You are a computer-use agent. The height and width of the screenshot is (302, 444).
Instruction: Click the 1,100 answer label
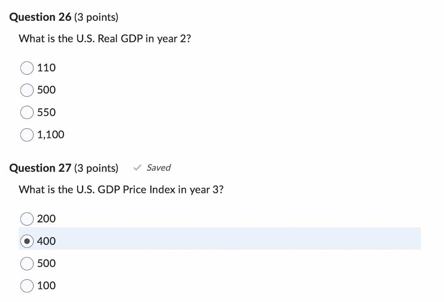(50, 135)
